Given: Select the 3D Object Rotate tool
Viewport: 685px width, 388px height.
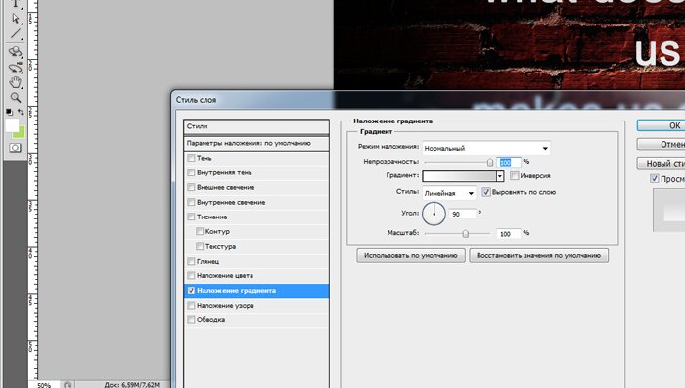Looking at the screenshot, I should click(16, 52).
